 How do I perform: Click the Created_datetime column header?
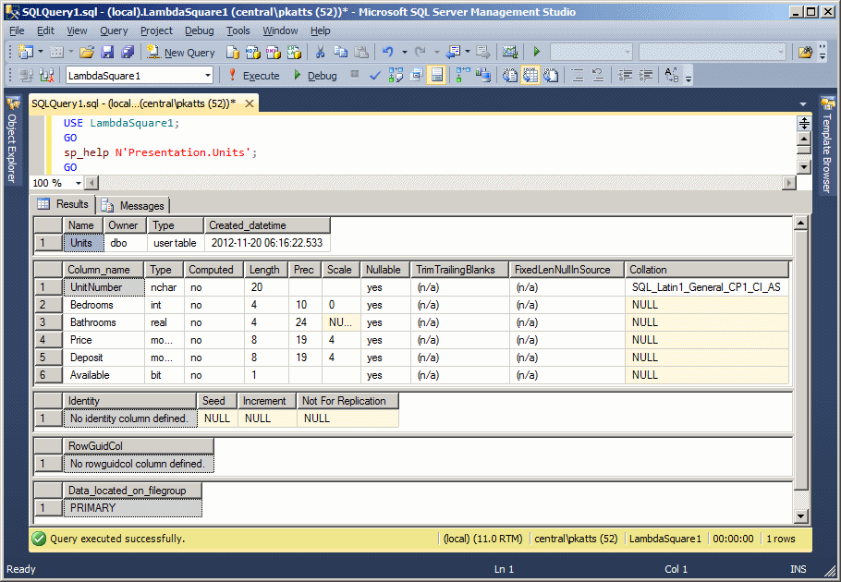point(266,225)
